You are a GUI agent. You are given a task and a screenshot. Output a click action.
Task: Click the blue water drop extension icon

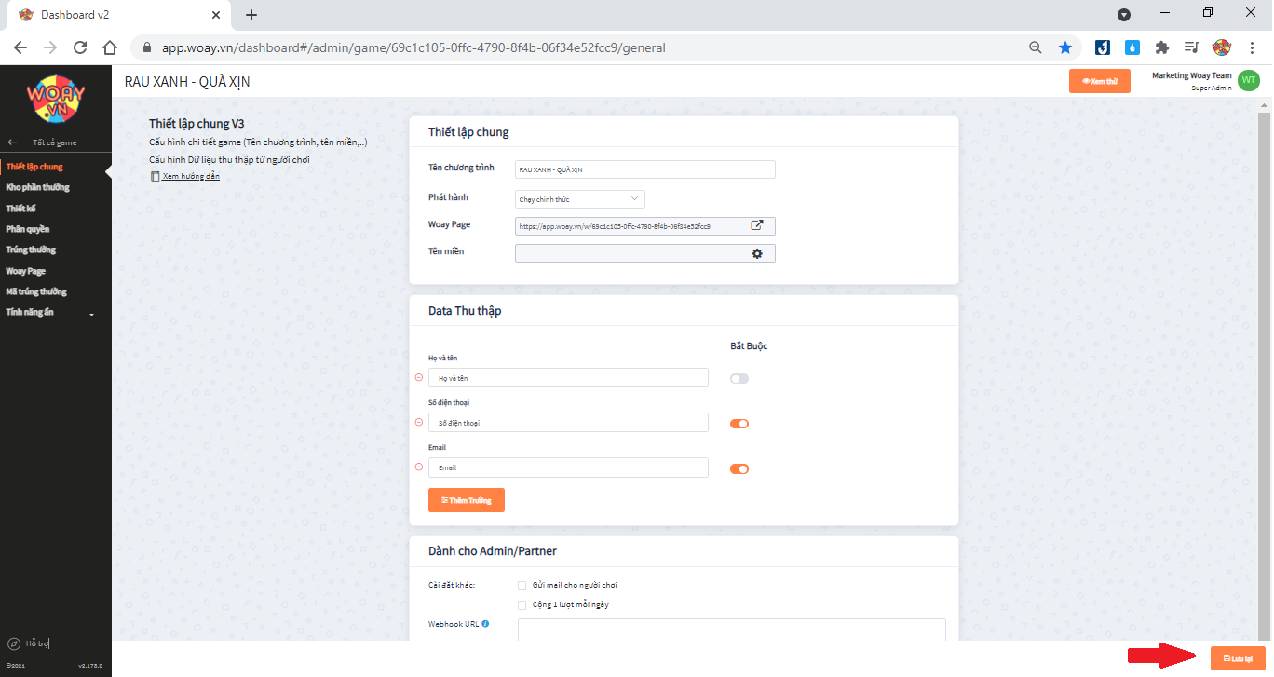click(x=1132, y=47)
